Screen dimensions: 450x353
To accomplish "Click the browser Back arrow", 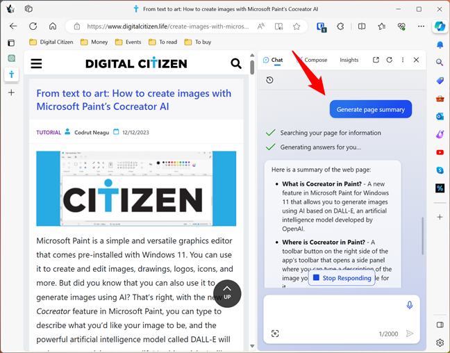I will [13, 26].
